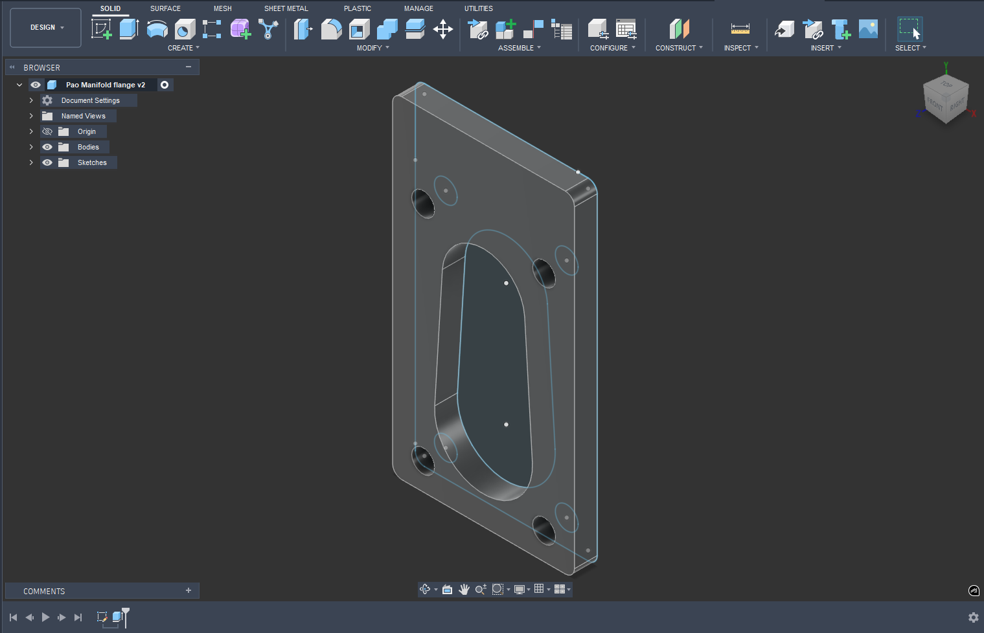984x633 pixels.
Task: Click the Pan hand icon in navigation bar
Action: (x=464, y=589)
